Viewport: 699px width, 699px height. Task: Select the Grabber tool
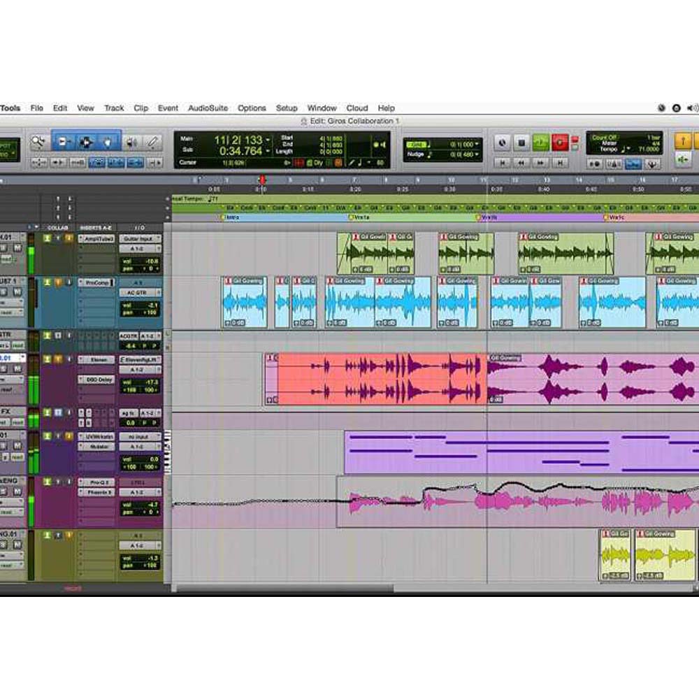pyautogui.click(x=108, y=142)
